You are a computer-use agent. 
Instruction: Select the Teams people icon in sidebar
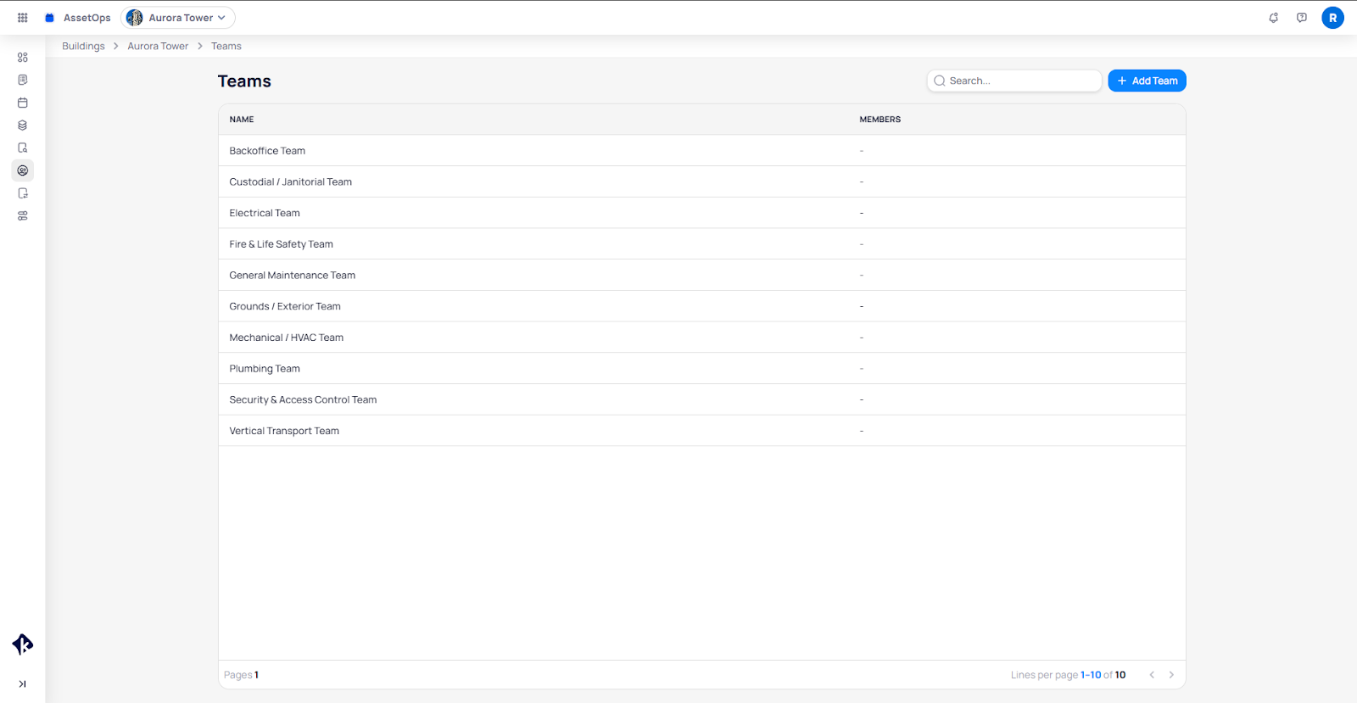(23, 170)
